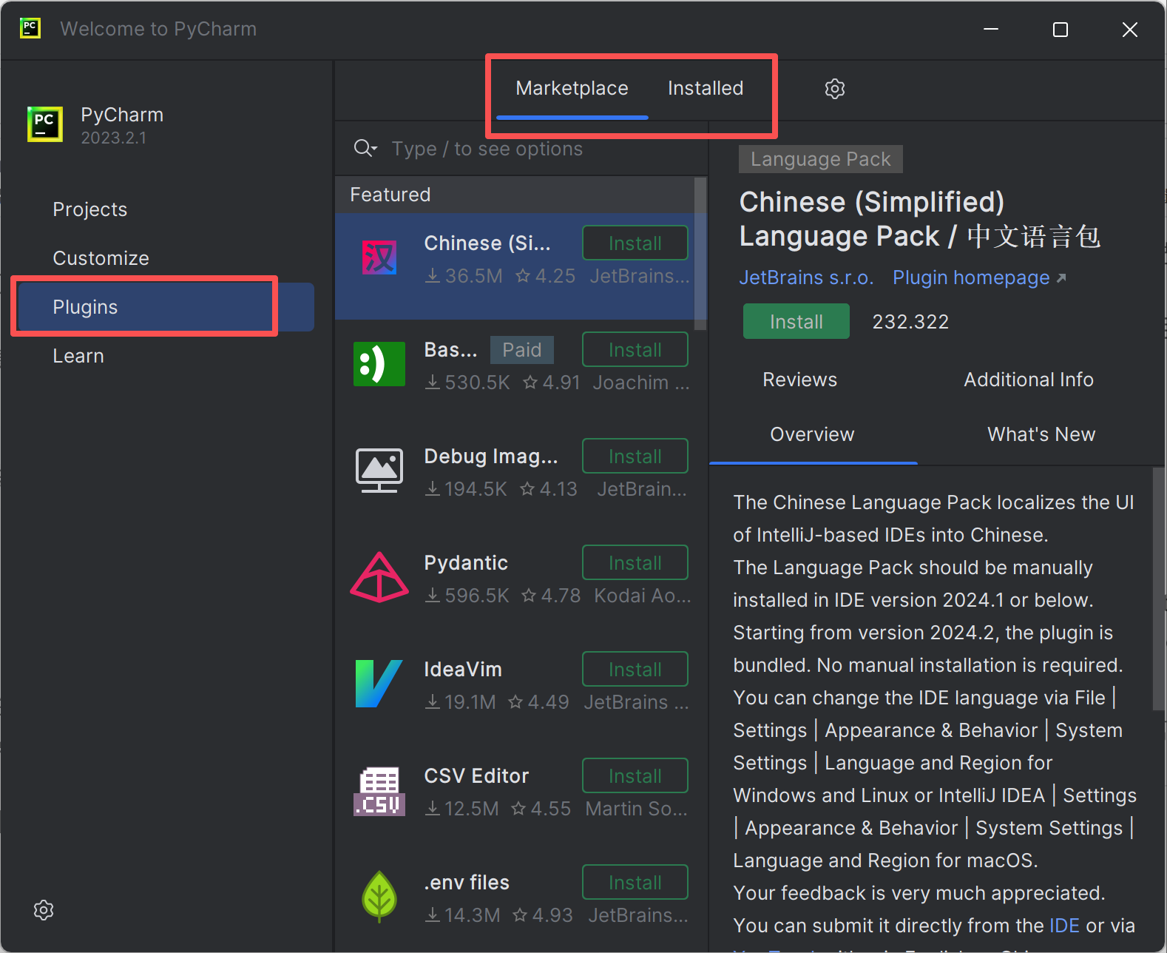
Task: Click the IdeaVim V logo icon
Action: (379, 684)
